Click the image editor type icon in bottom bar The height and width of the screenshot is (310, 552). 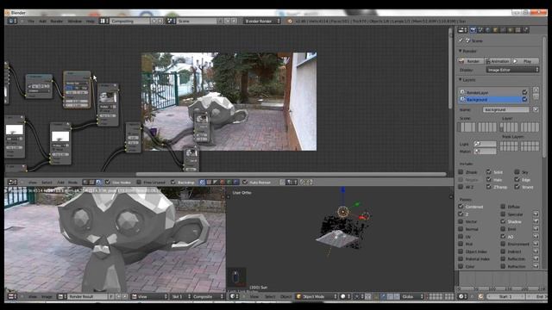(x=12, y=296)
